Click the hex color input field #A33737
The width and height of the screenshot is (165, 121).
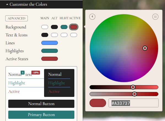[x=134, y=103]
